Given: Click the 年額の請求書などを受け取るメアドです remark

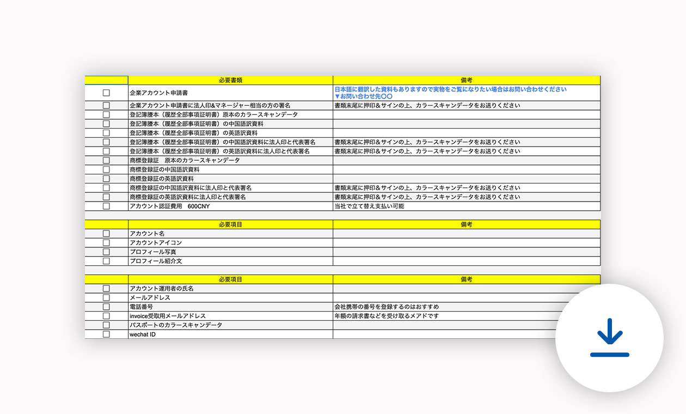Looking at the screenshot, I should pyautogui.click(x=387, y=316).
